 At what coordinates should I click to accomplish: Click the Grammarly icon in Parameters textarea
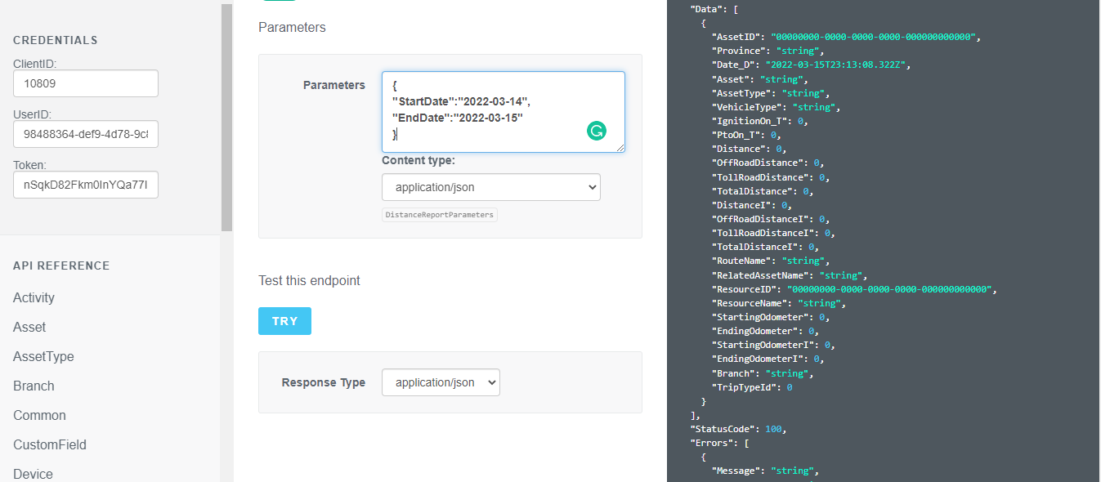click(597, 131)
